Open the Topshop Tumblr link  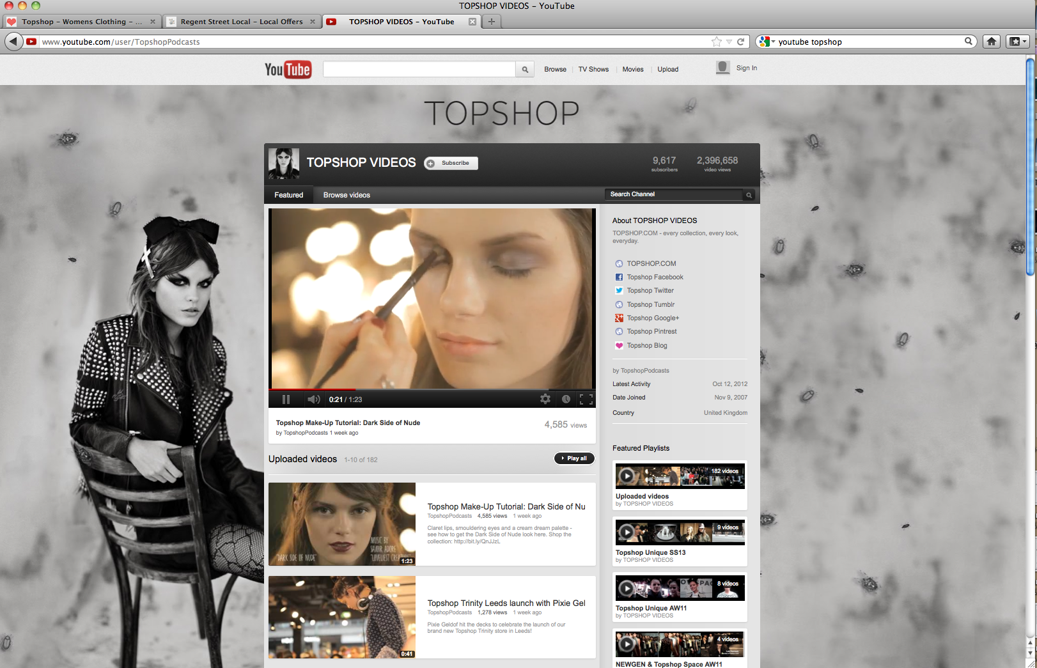click(651, 304)
